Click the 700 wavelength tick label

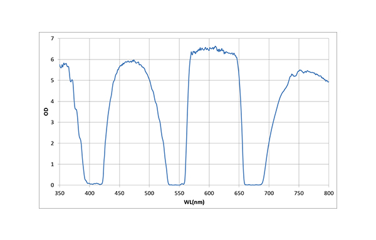269,193
